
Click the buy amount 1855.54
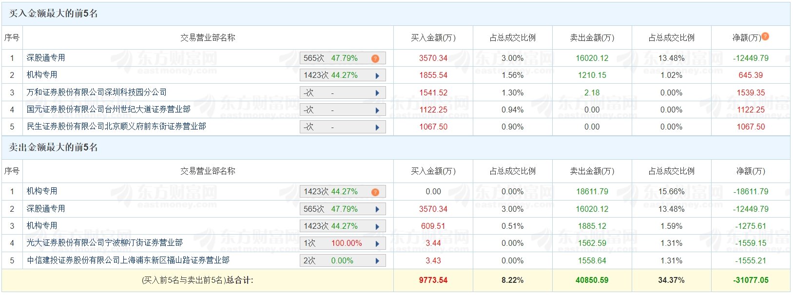coord(433,75)
